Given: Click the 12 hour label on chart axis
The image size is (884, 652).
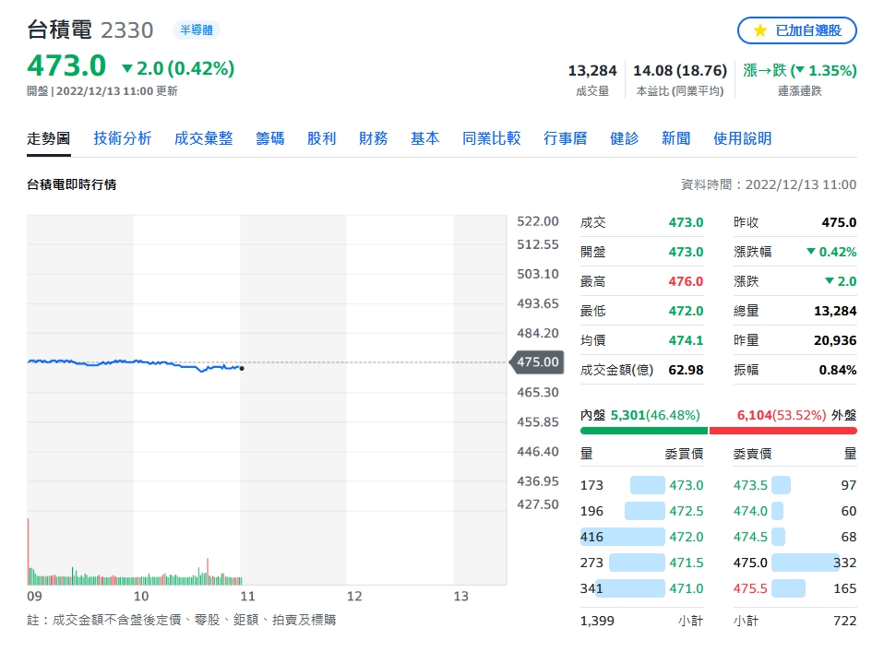Looking at the screenshot, I should pyautogui.click(x=354, y=597).
